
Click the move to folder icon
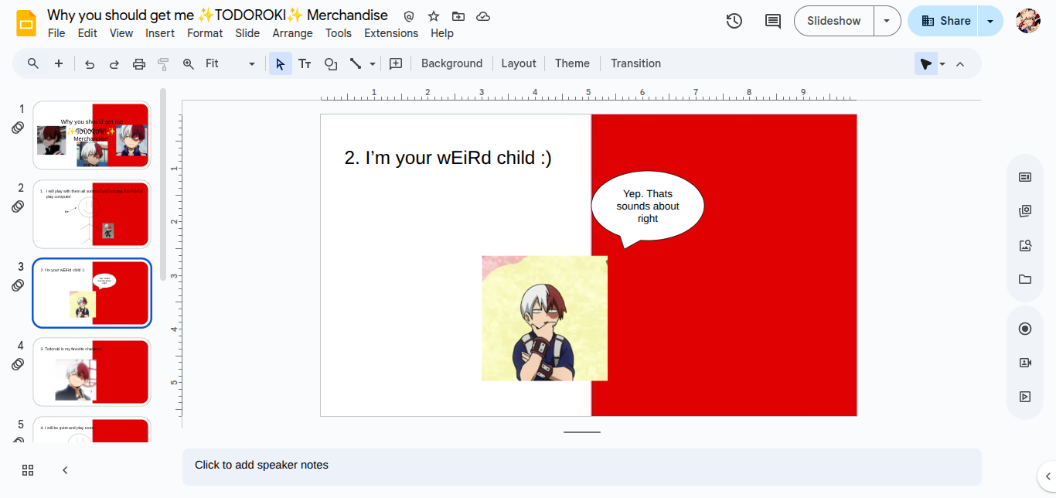coord(458,16)
